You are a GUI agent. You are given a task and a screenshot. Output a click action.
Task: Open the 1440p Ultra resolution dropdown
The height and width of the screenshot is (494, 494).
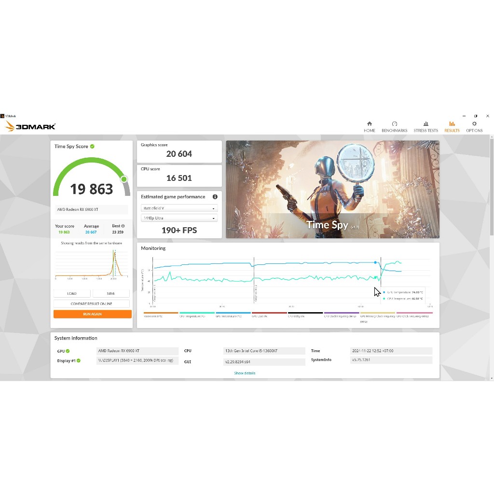pos(179,218)
